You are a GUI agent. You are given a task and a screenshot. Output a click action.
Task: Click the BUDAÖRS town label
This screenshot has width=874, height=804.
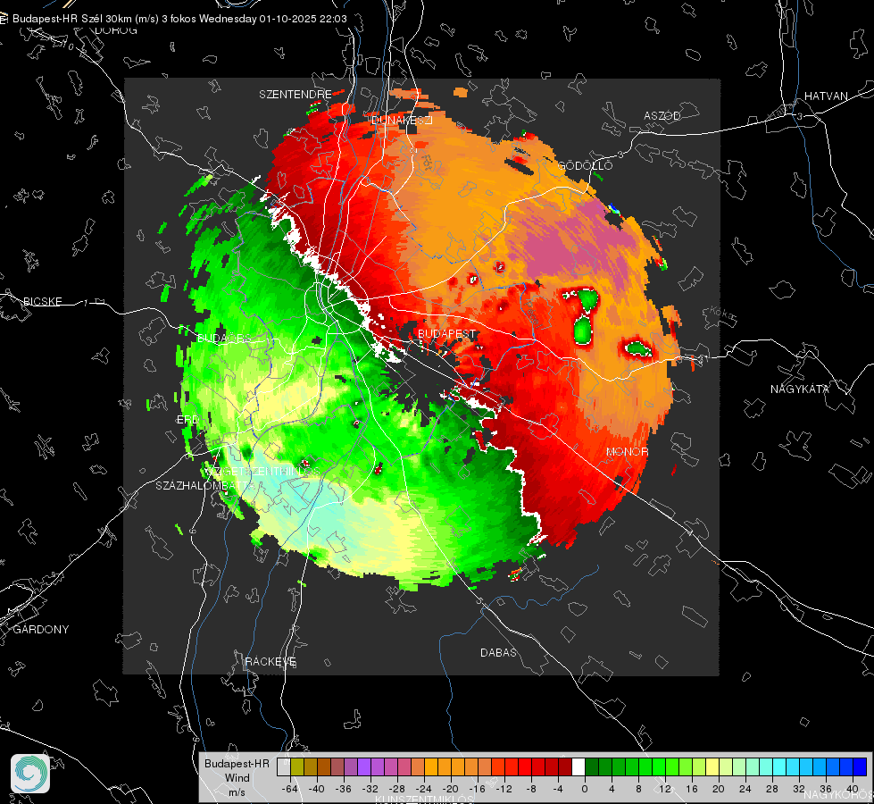point(225,338)
